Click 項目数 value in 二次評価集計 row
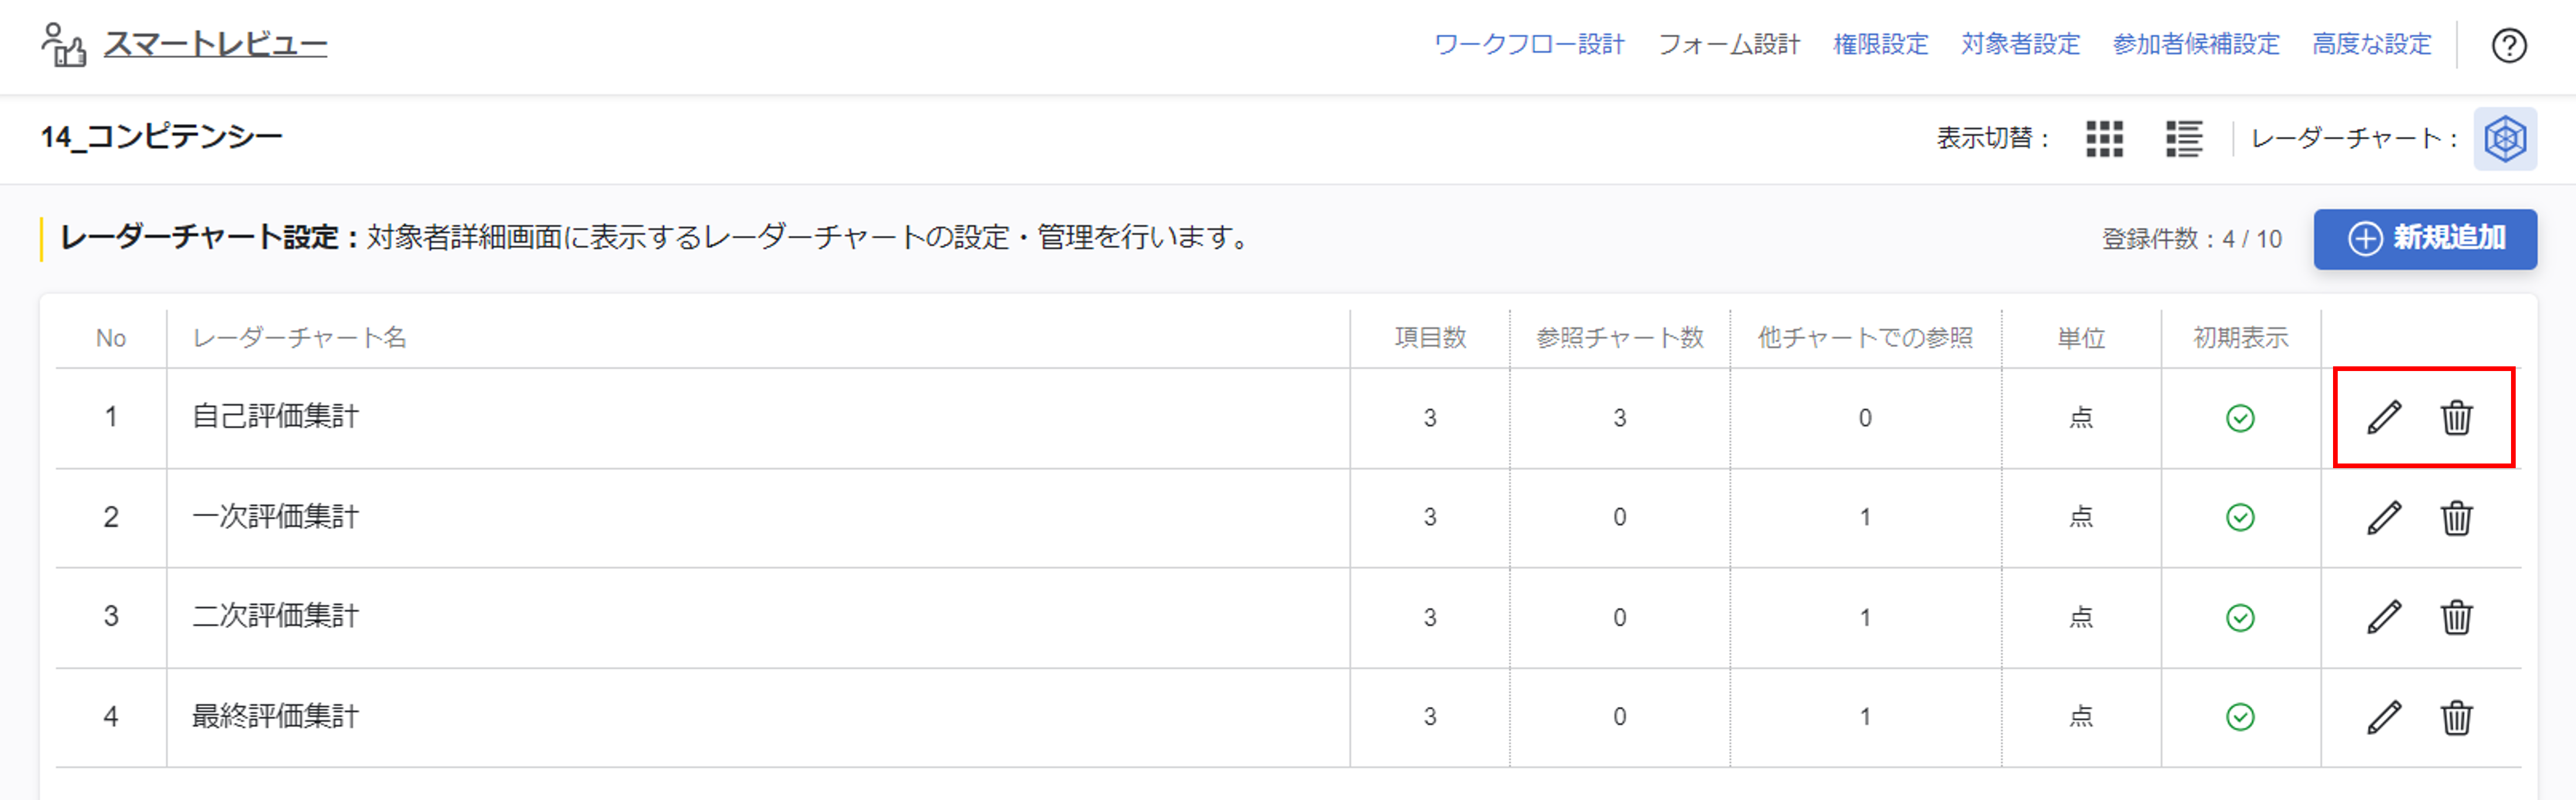2576x800 pixels. tap(1430, 618)
